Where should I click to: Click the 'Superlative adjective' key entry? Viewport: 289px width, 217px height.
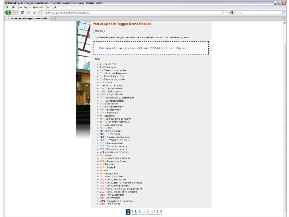coord(115,122)
